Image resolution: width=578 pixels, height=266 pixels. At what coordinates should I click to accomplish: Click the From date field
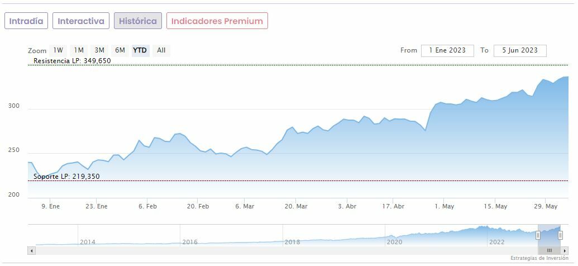coord(447,50)
